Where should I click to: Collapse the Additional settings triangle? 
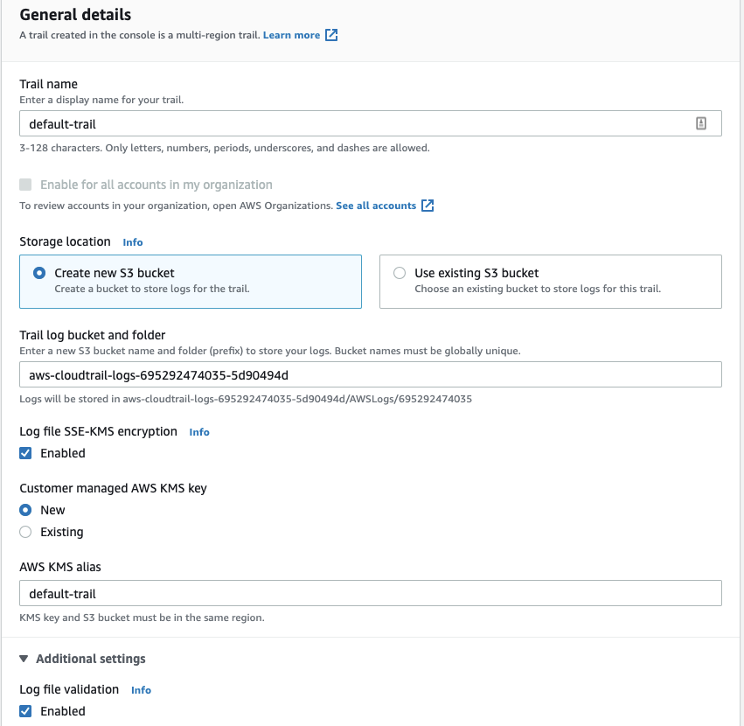click(x=24, y=659)
